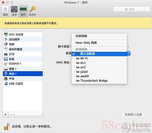Click the 恢复默认设置 button
The image size is (152, 133).
coord(134,115)
